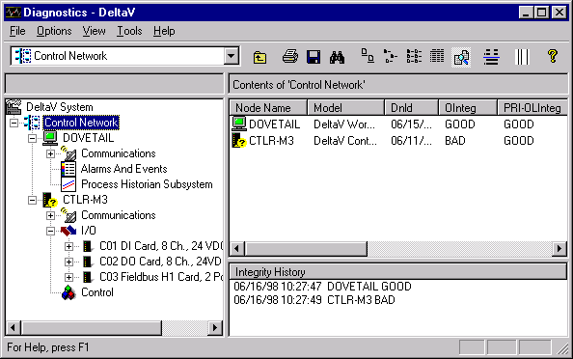Expand the C02 DO Card node
573x359 pixels.
(68, 262)
